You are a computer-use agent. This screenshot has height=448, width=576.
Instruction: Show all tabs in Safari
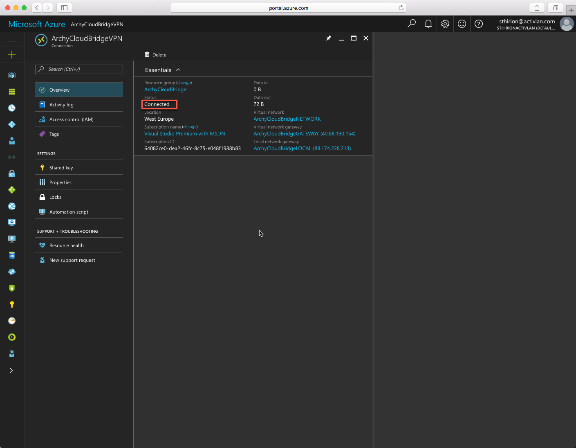[x=555, y=7]
